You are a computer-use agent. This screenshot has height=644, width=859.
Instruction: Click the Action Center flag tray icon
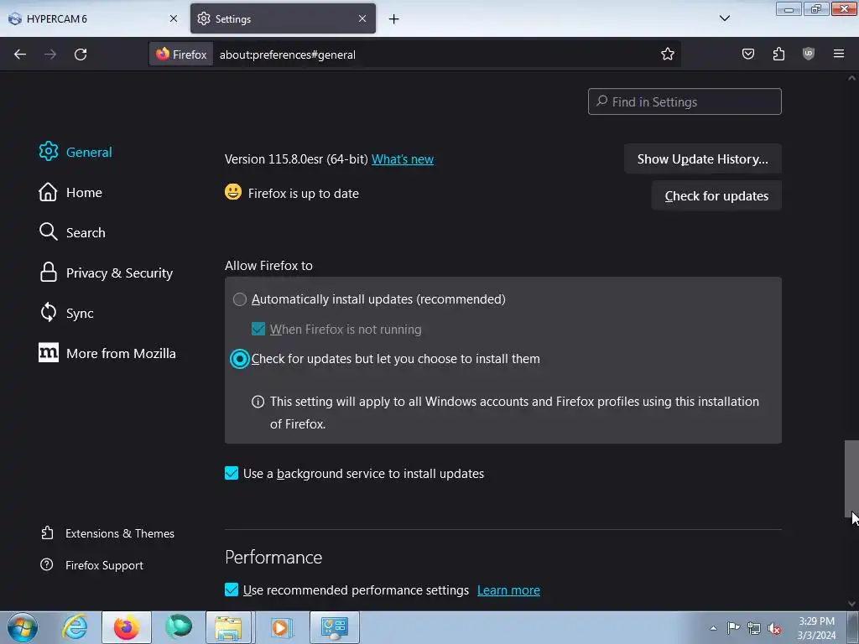pyautogui.click(x=733, y=628)
